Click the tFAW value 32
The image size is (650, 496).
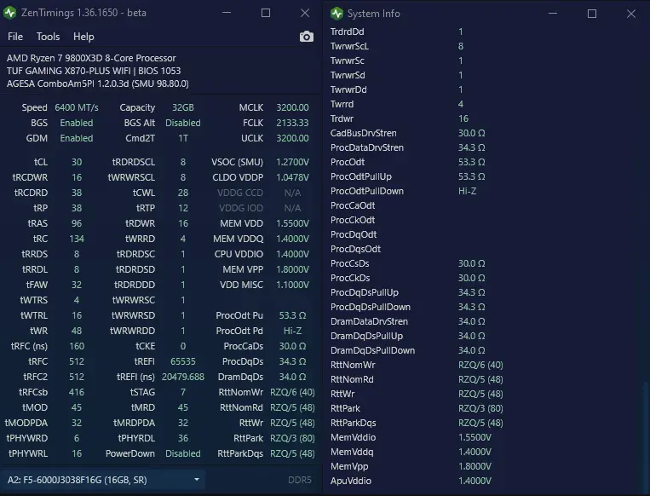tap(77, 285)
